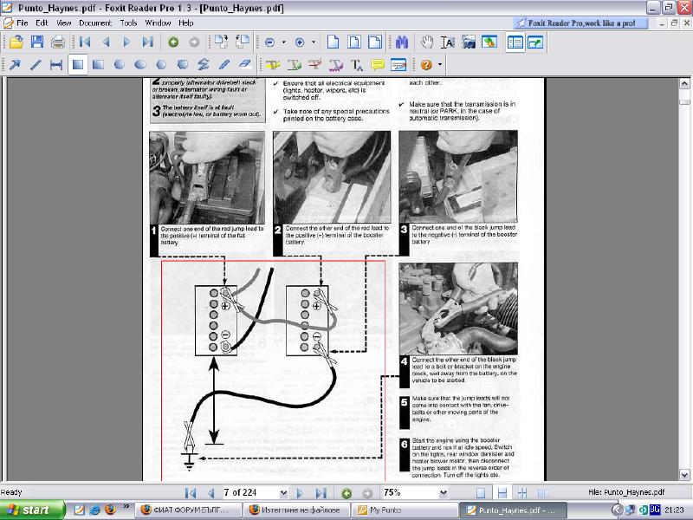Viewport: 693px width, 520px height.
Task: Open the zoom out dropdown arrow
Action: 283,42
